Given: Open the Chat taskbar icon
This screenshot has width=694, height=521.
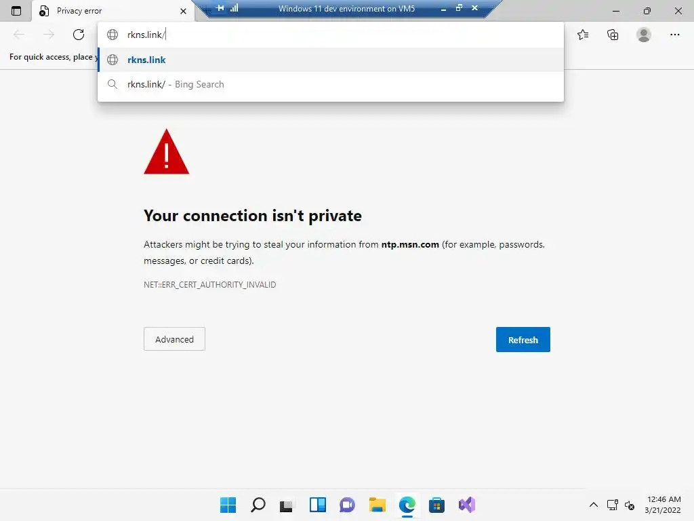Looking at the screenshot, I should [x=348, y=505].
